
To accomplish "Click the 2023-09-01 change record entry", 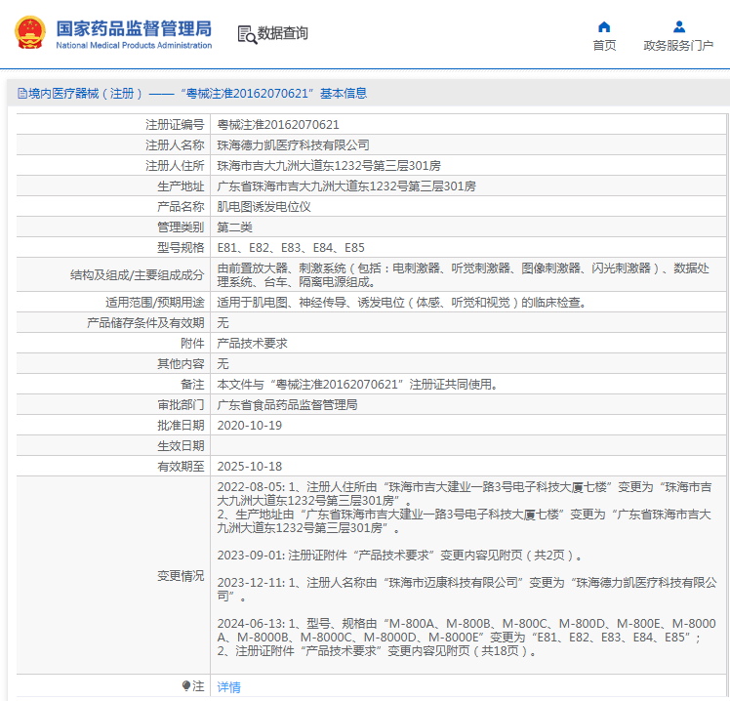I will [x=399, y=556].
